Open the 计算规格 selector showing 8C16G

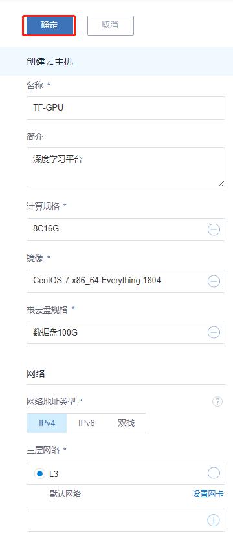[126, 230]
